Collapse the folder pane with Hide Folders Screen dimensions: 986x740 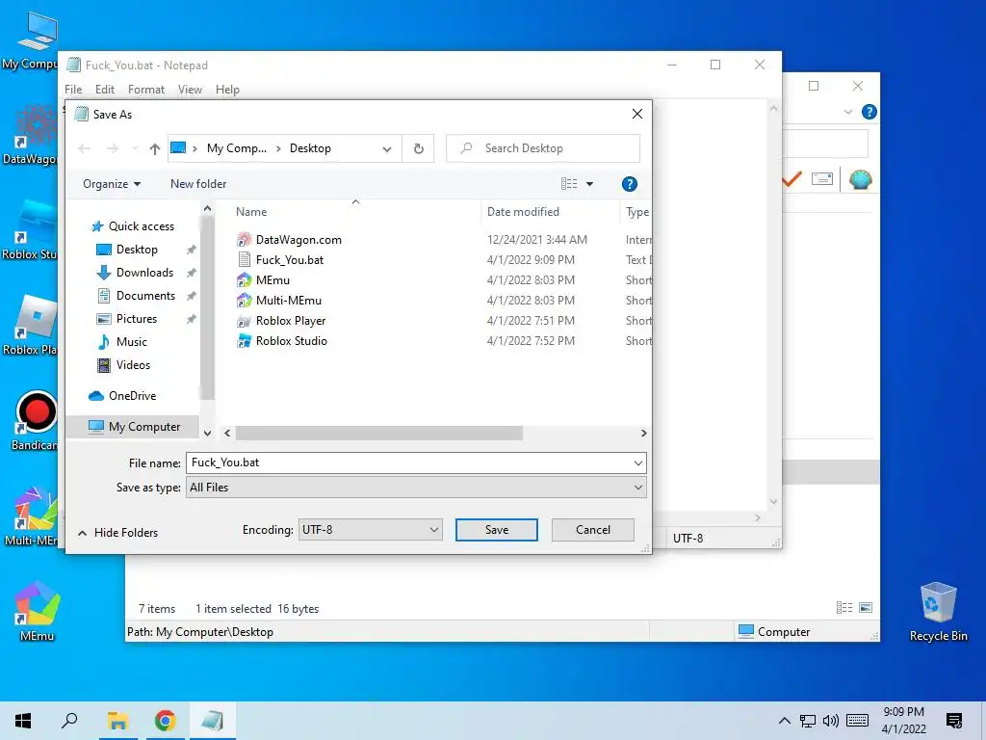[117, 532]
